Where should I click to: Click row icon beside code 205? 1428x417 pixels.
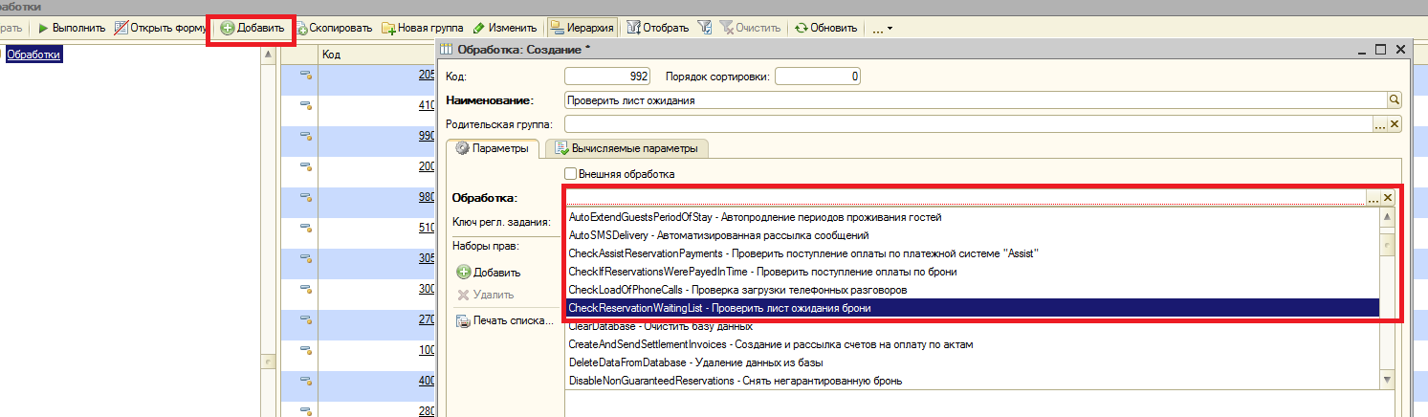coord(307,75)
